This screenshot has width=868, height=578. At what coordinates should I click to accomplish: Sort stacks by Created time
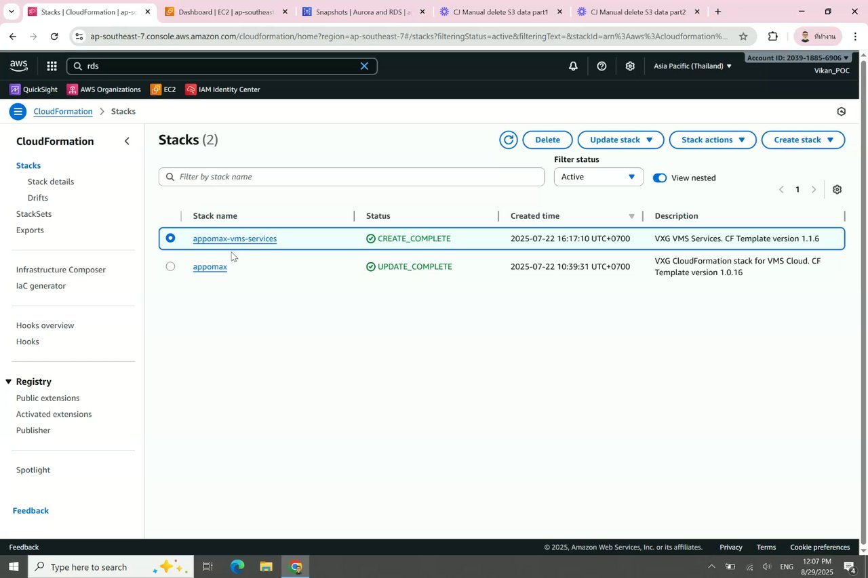tap(631, 216)
